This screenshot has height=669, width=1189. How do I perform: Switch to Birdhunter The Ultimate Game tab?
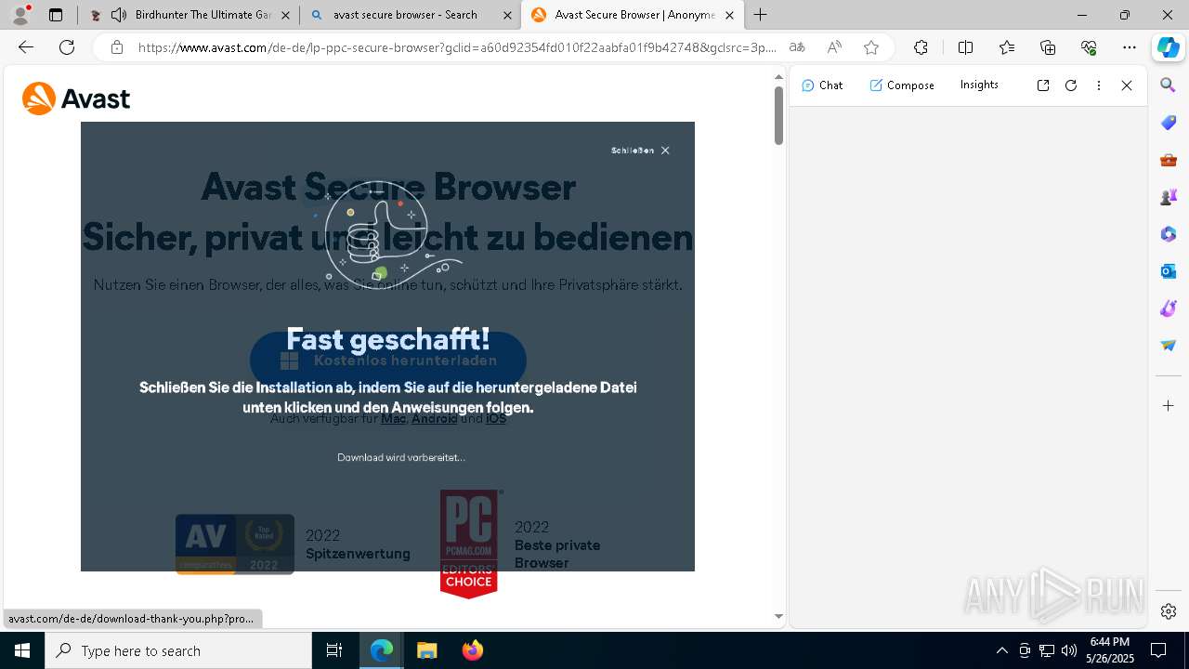(189, 15)
